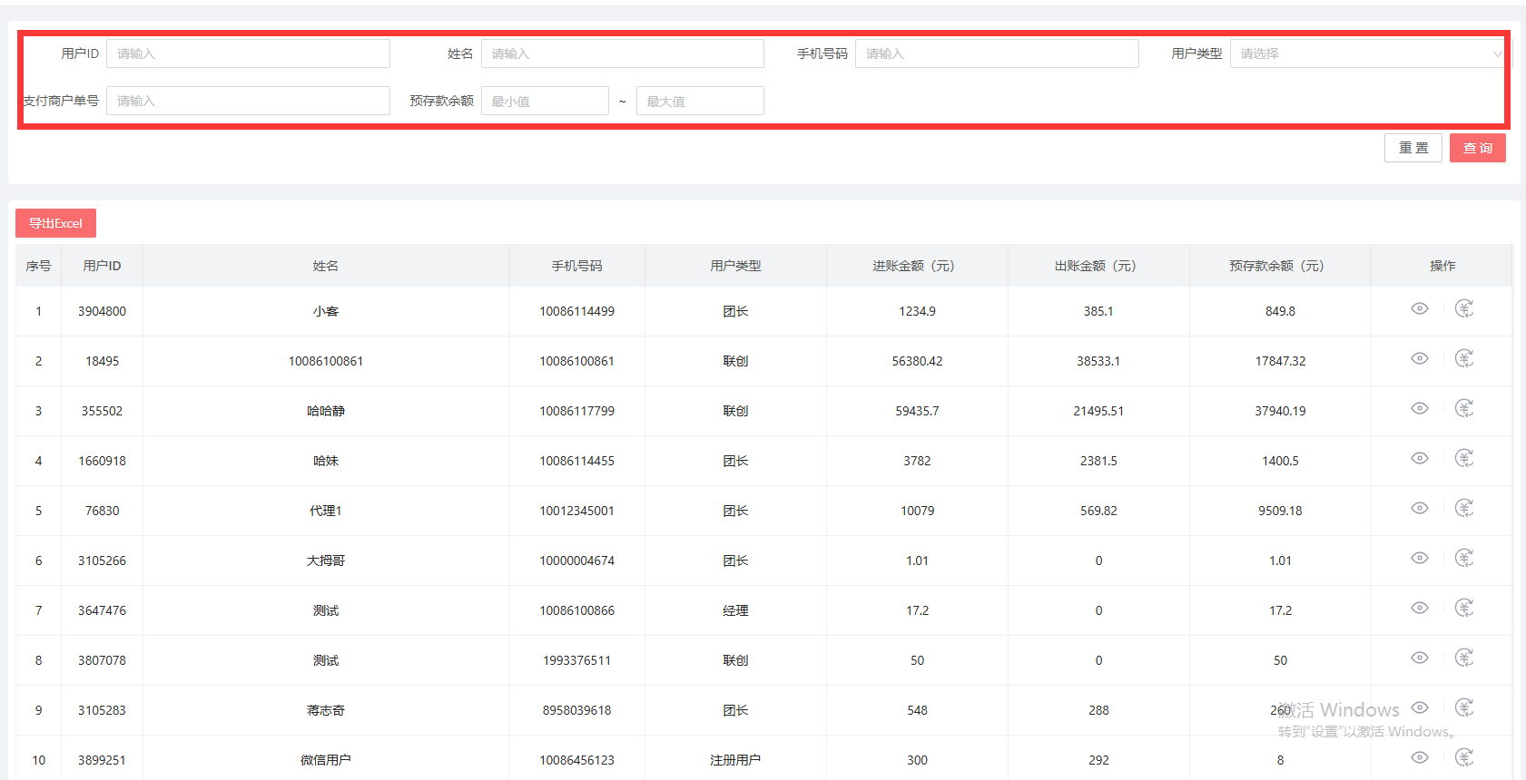Open yen icon for 哈哈静 row
1526x780 pixels.
click(1464, 408)
